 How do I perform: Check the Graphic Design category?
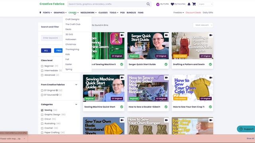(x=42, y=115)
